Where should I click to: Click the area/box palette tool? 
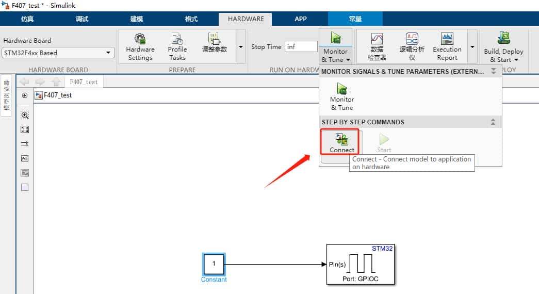pos(25,187)
